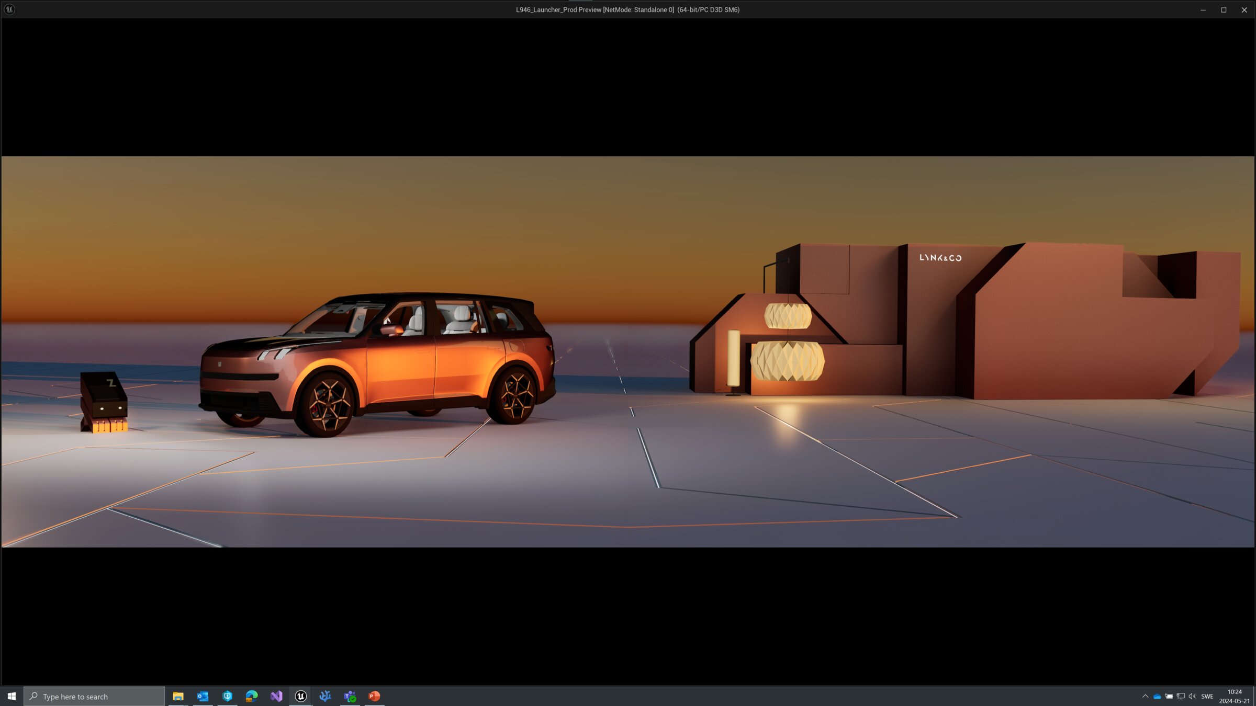This screenshot has width=1256, height=706.
Task: Open File Explorer from the taskbar
Action: [178, 696]
